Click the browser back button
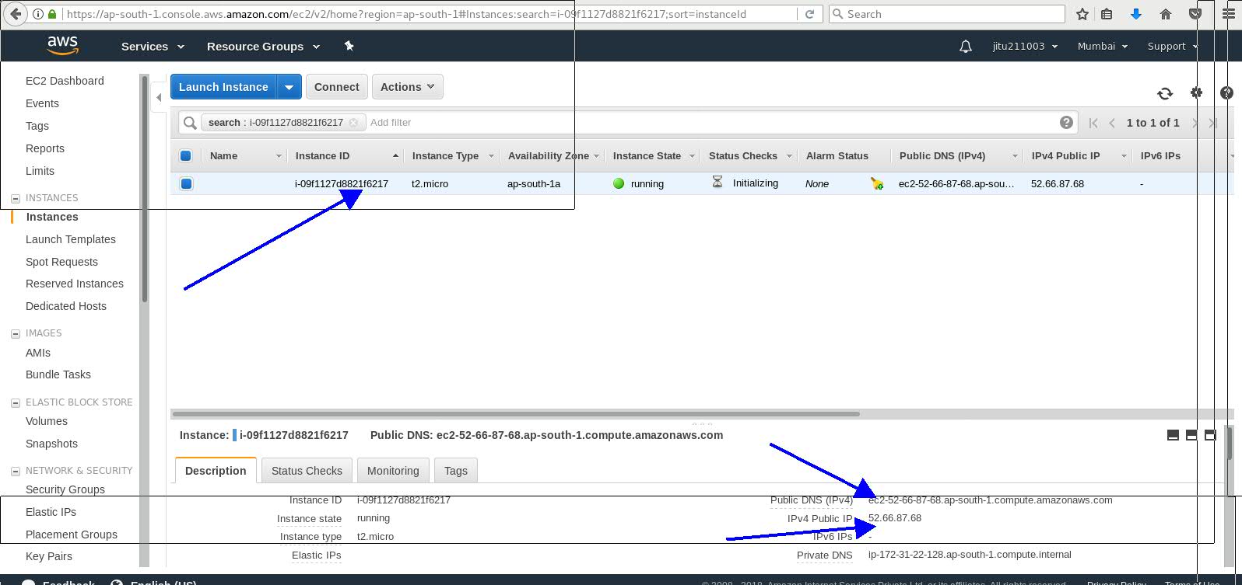 pyautogui.click(x=16, y=14)
